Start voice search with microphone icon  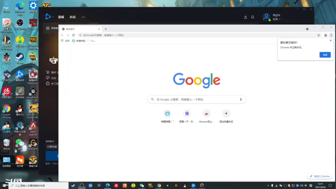tap(241, 100)
